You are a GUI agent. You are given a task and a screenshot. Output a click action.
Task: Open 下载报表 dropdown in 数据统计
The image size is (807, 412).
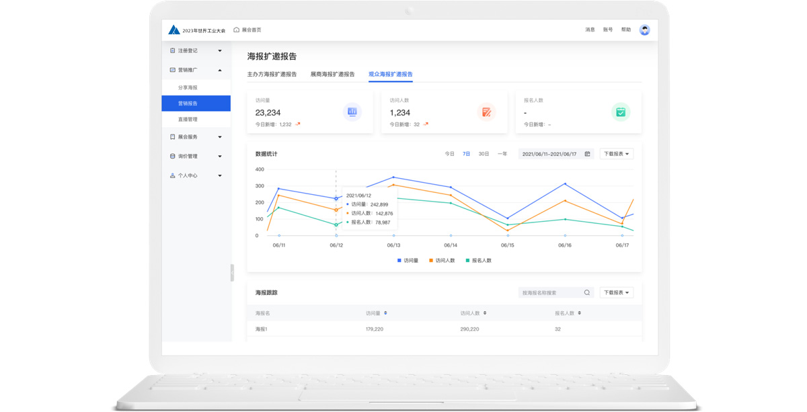617,154
